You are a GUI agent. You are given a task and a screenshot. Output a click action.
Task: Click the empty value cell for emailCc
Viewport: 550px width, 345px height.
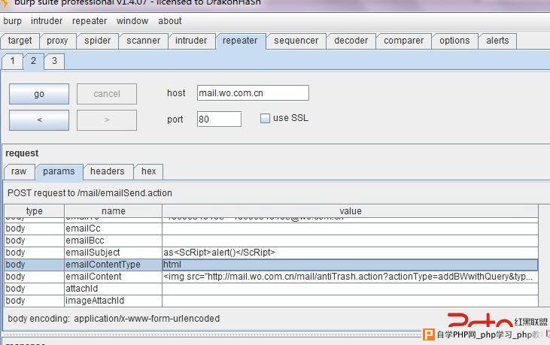tap(350, 228)
